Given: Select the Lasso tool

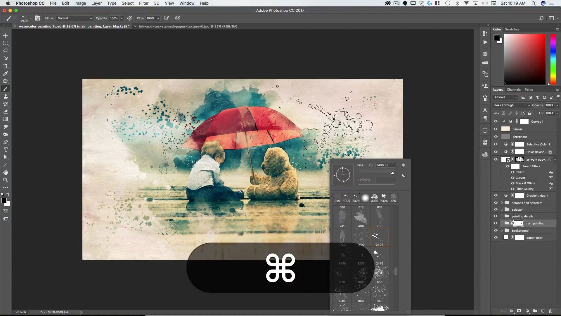Looking at the screenshot, I should click(6, 51).
